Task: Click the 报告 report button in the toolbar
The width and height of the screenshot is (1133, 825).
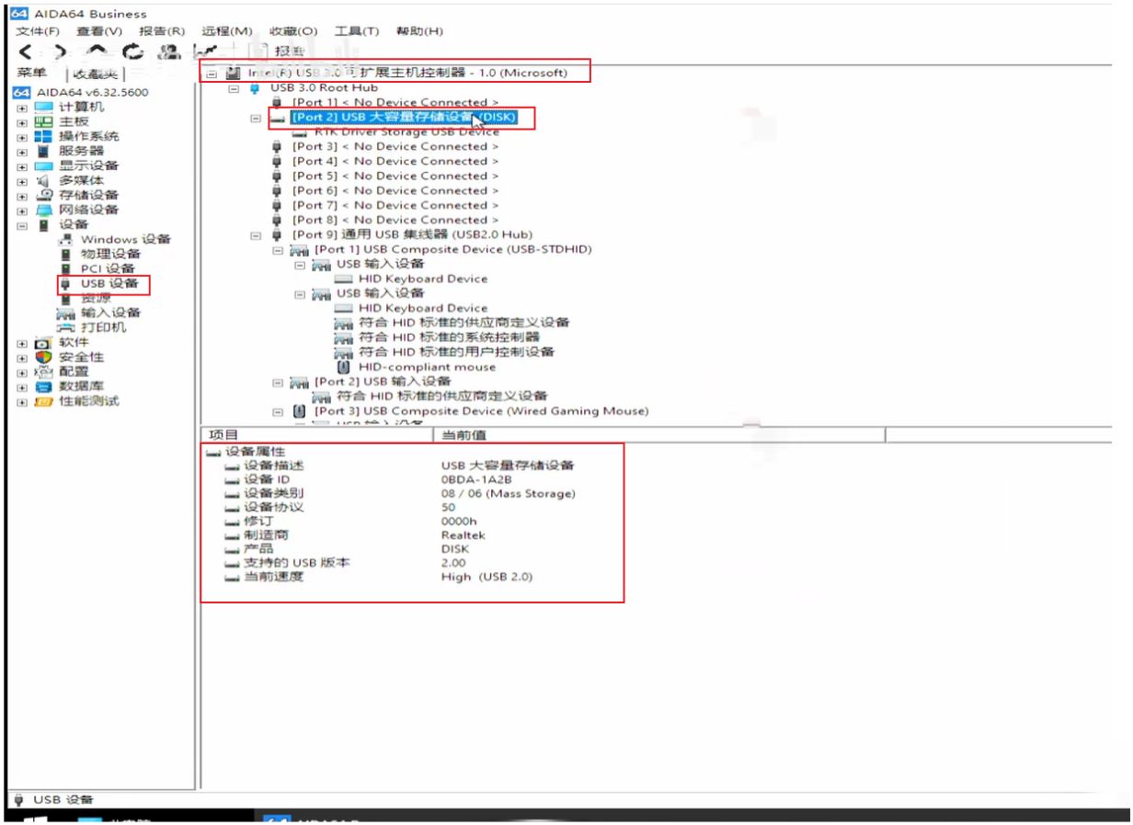Action: tap(278, 52)
